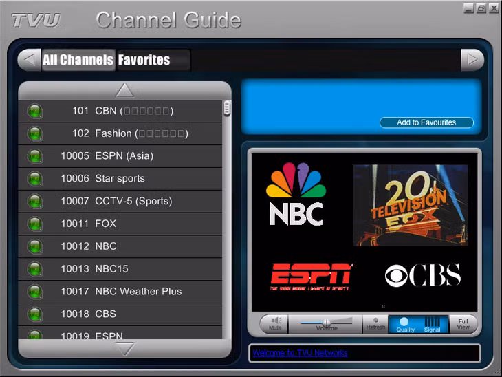
Task: Click the Quality indicator light
Action: tap(404, 321)
